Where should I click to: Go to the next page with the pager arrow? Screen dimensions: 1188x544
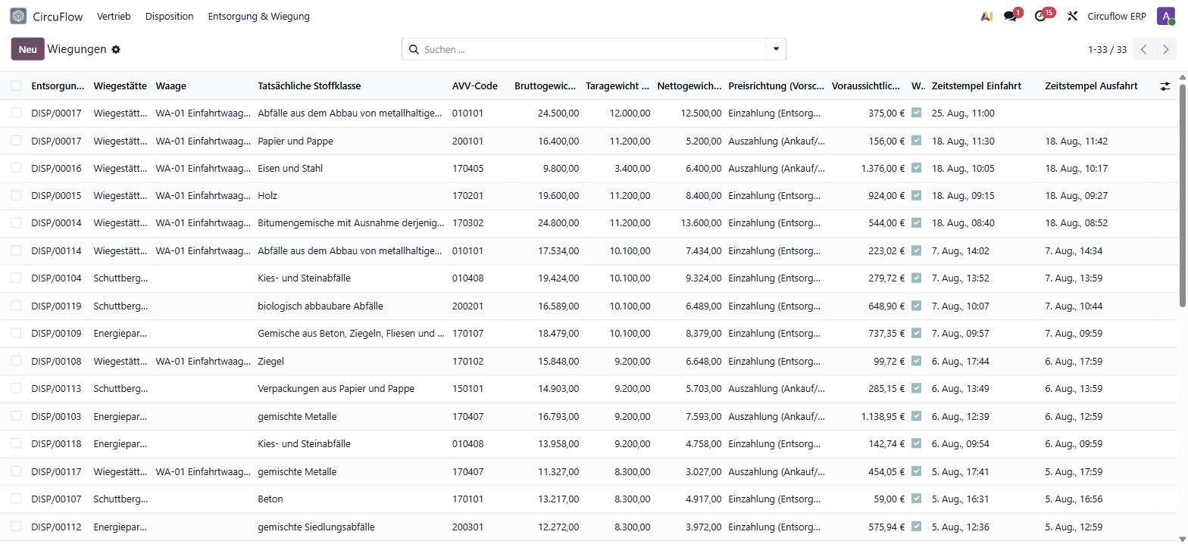point(1166,49)
